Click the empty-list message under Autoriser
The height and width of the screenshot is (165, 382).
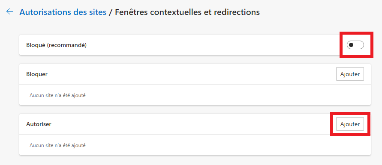tap(57, 145)
